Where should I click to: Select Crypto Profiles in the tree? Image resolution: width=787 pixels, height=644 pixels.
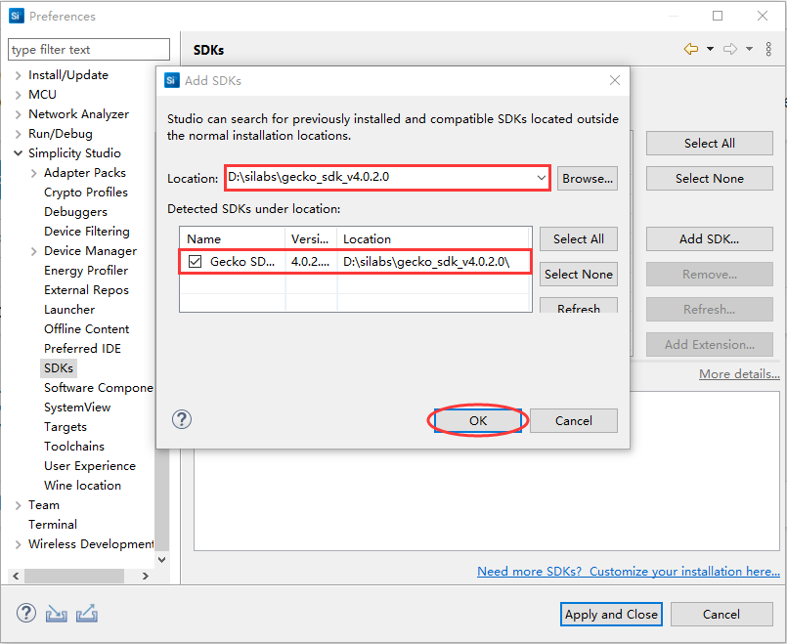click(x=86, y=193)
